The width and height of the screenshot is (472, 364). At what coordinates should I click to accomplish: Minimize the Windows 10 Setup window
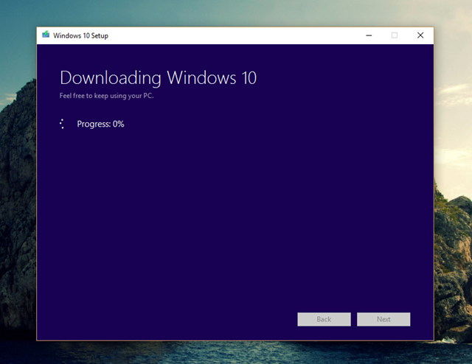[368, 35]
